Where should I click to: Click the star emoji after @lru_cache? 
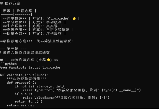[x=74, y=18]
